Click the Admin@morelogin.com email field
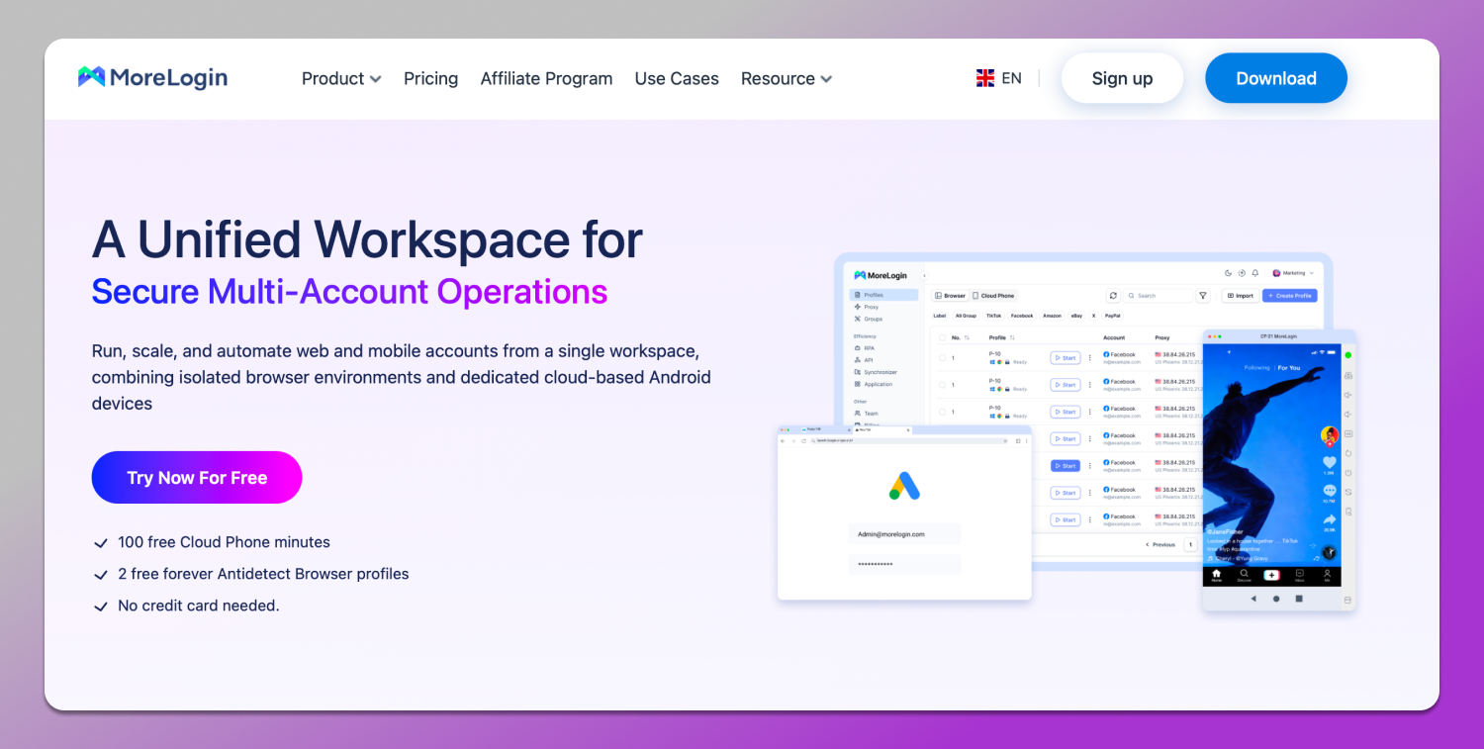This screenshot has width=1484, height=749. click(x=904, y=534)
